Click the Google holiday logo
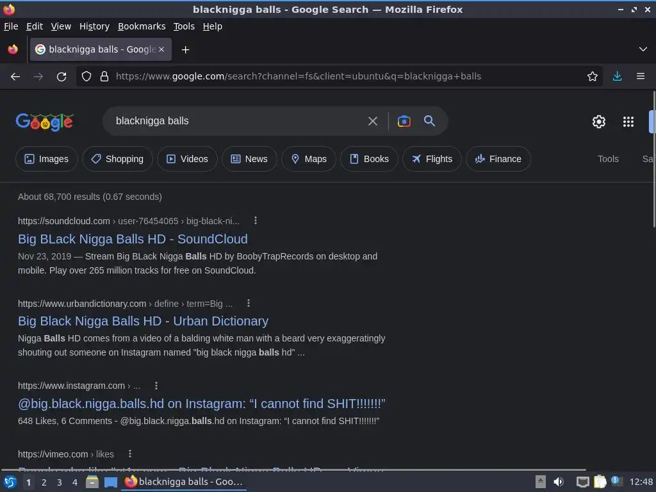The image size is (656, 492). 45,122
